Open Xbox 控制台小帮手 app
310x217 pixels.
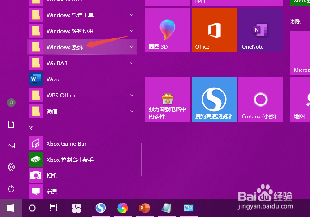[x=82, y=160]
